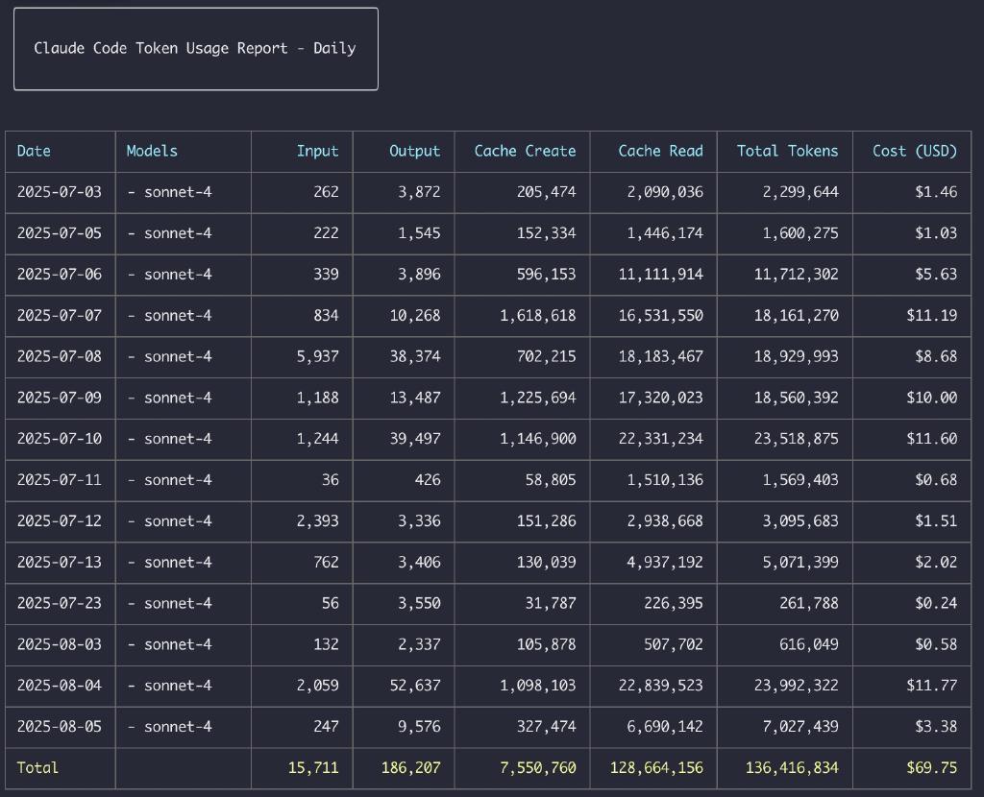Click the Cost (USD) column header
984x797 pixels.
coord(909,151)
